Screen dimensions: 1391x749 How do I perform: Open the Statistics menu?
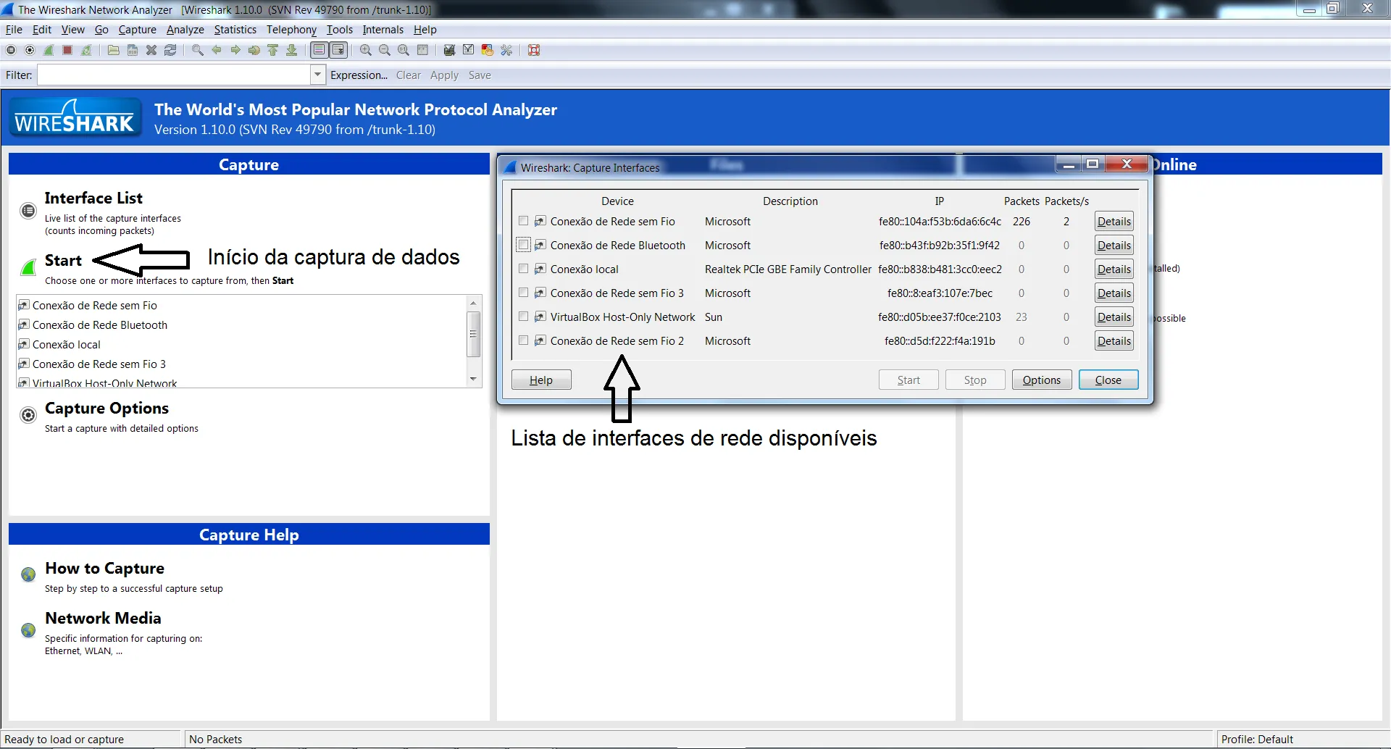click(x=235, y=30)
